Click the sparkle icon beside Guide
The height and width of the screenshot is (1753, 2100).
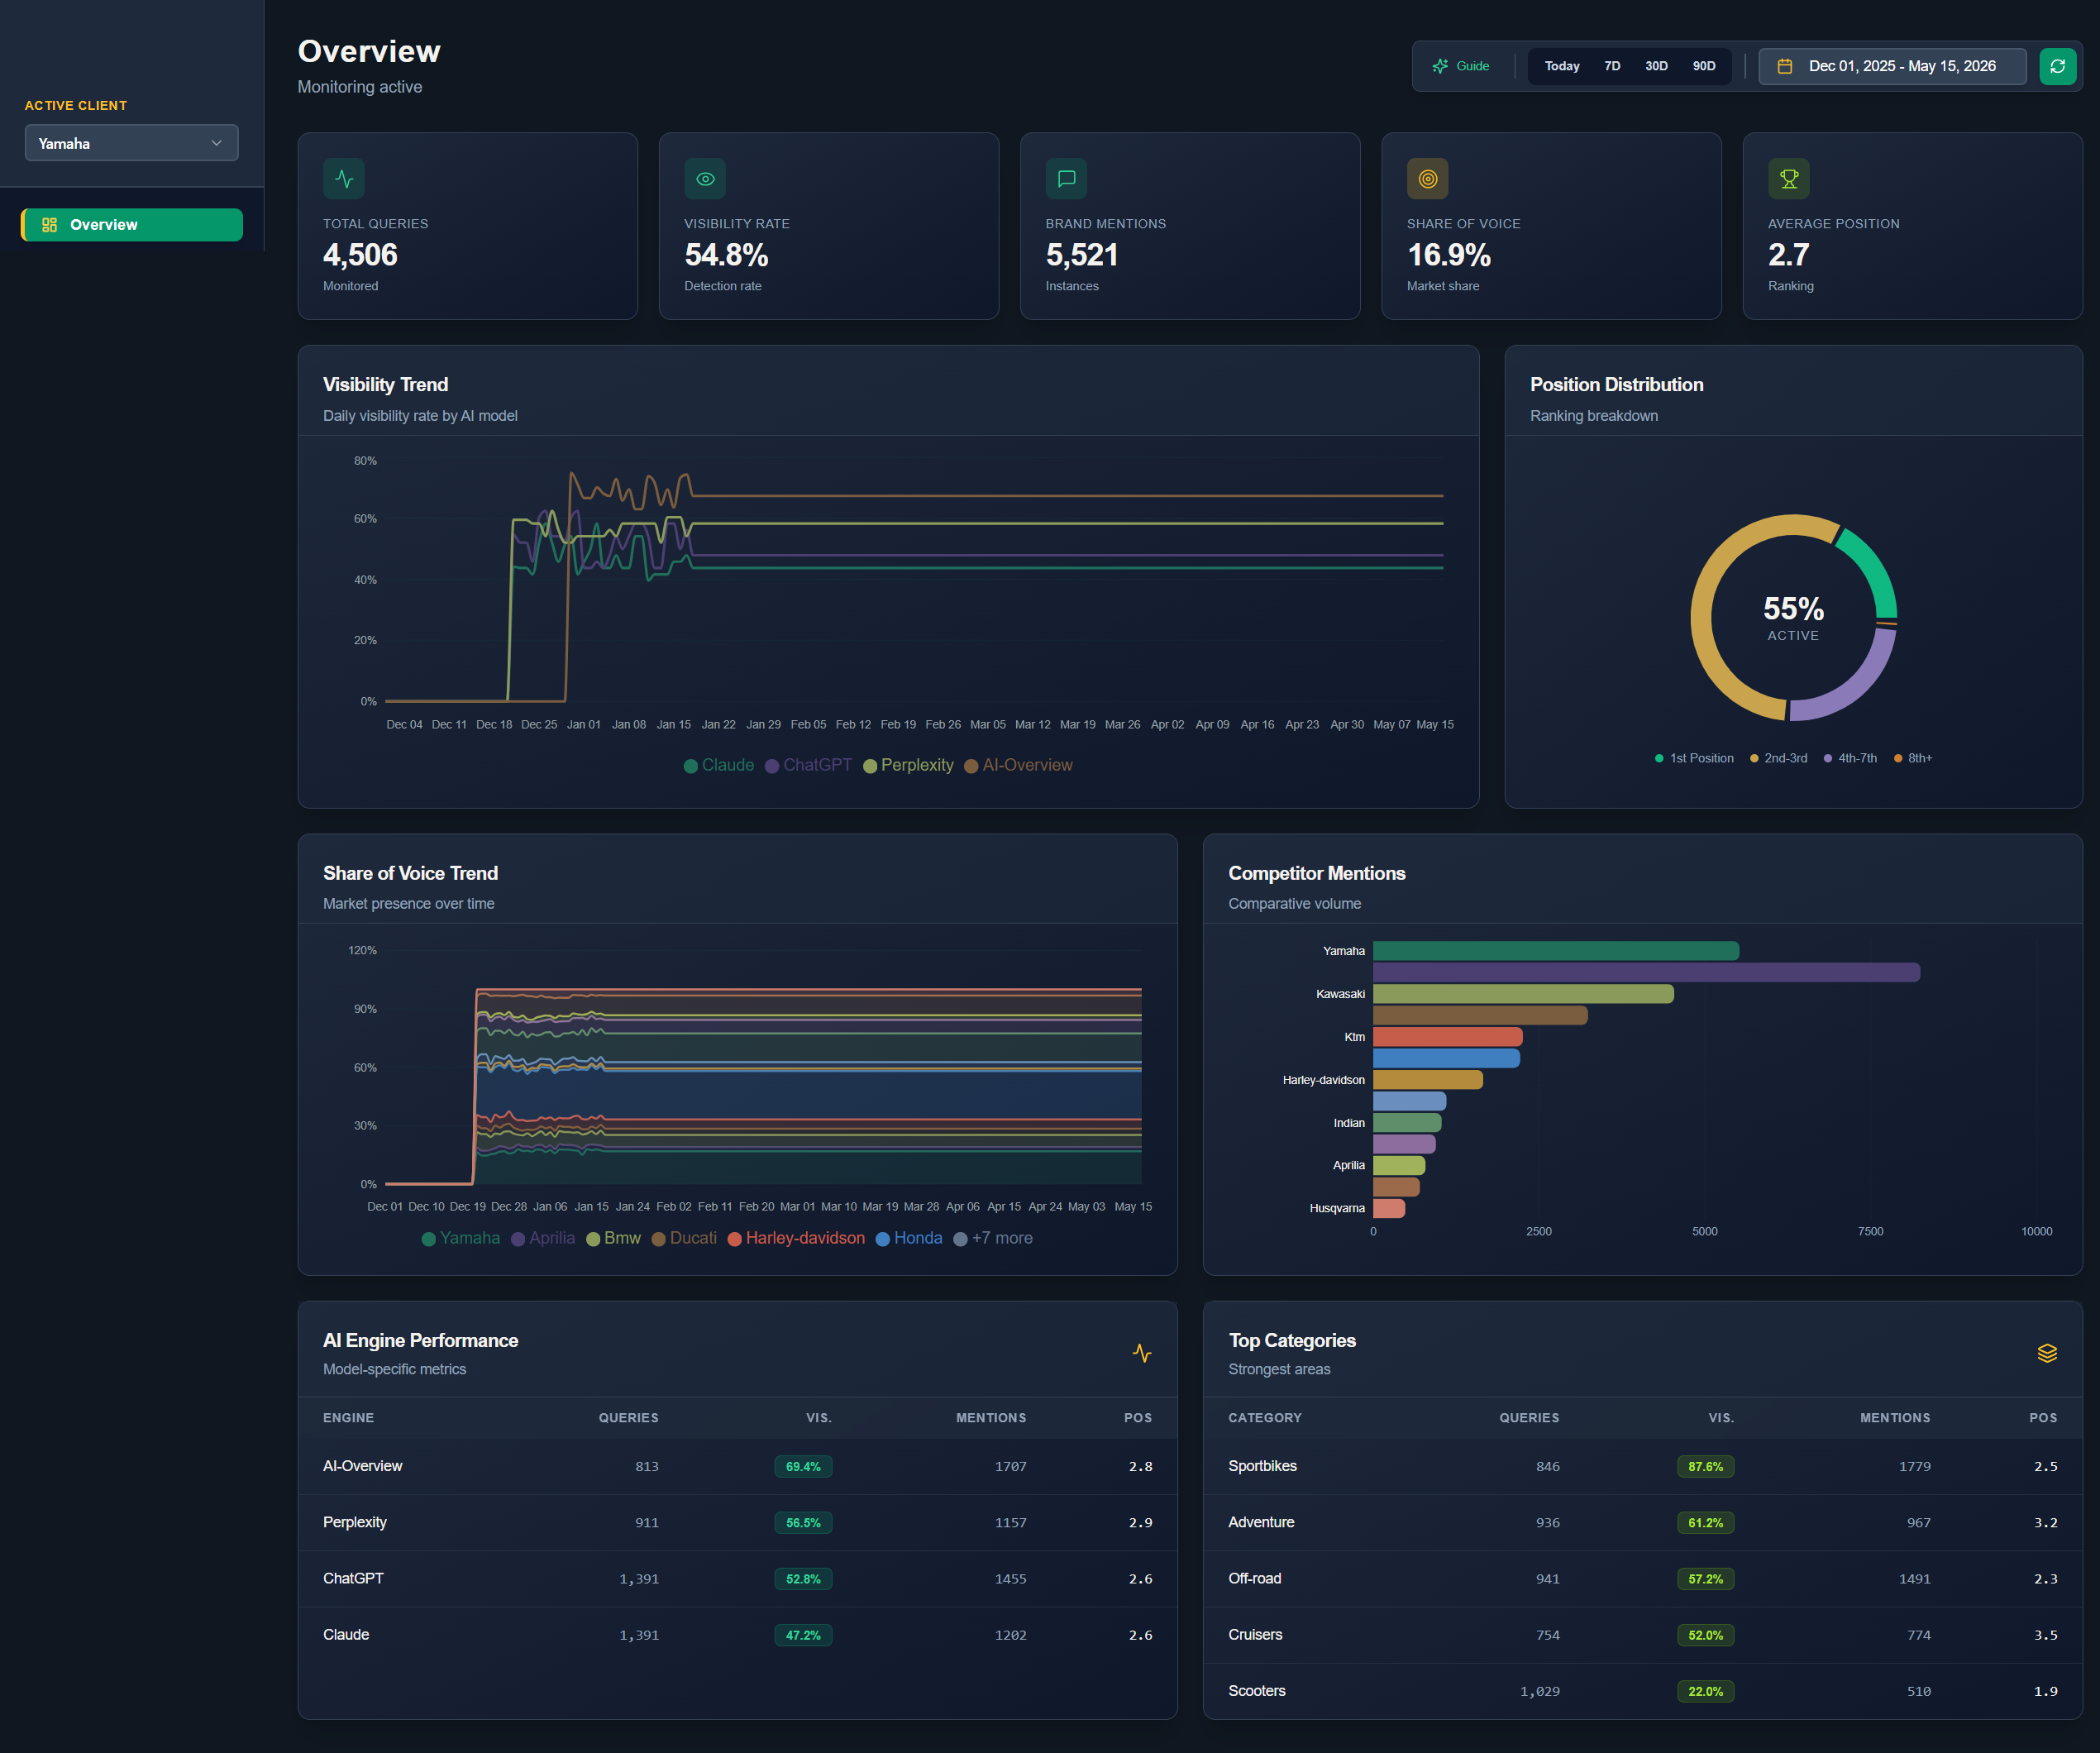tap(1440, 66)
